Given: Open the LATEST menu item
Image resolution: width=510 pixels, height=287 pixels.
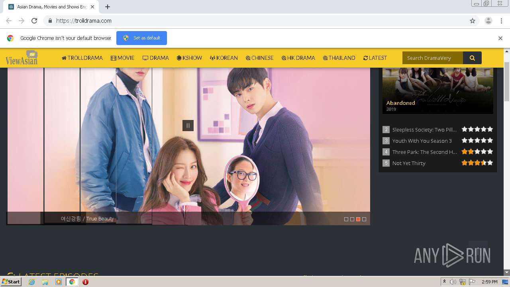Looking at the screenshot, I should coord(375,58).
